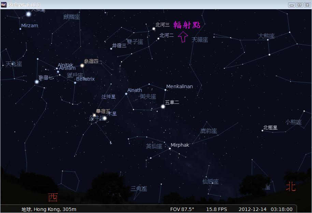Select the bright star 五車二 (Capella)
Image resolution: width=312 pixels, height=213 pixels.
pos(163,106)
